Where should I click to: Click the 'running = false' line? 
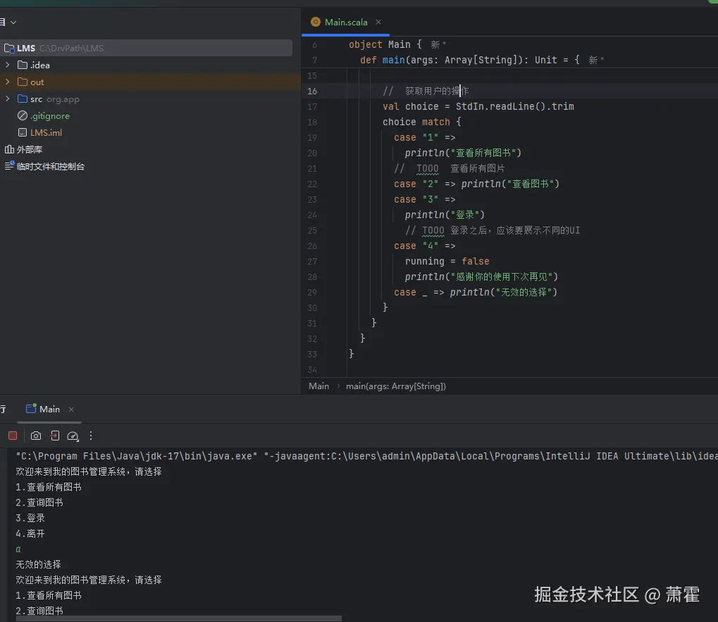[x=447, y=261]
